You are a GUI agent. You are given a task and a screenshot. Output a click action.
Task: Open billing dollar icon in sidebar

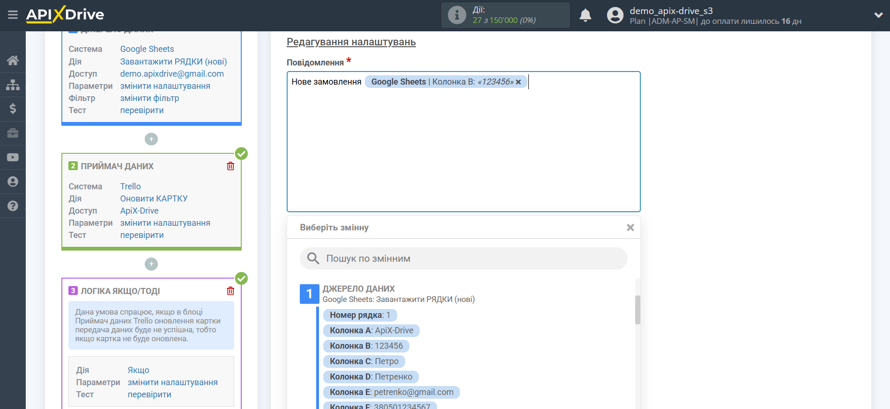[x=13, y=109]
